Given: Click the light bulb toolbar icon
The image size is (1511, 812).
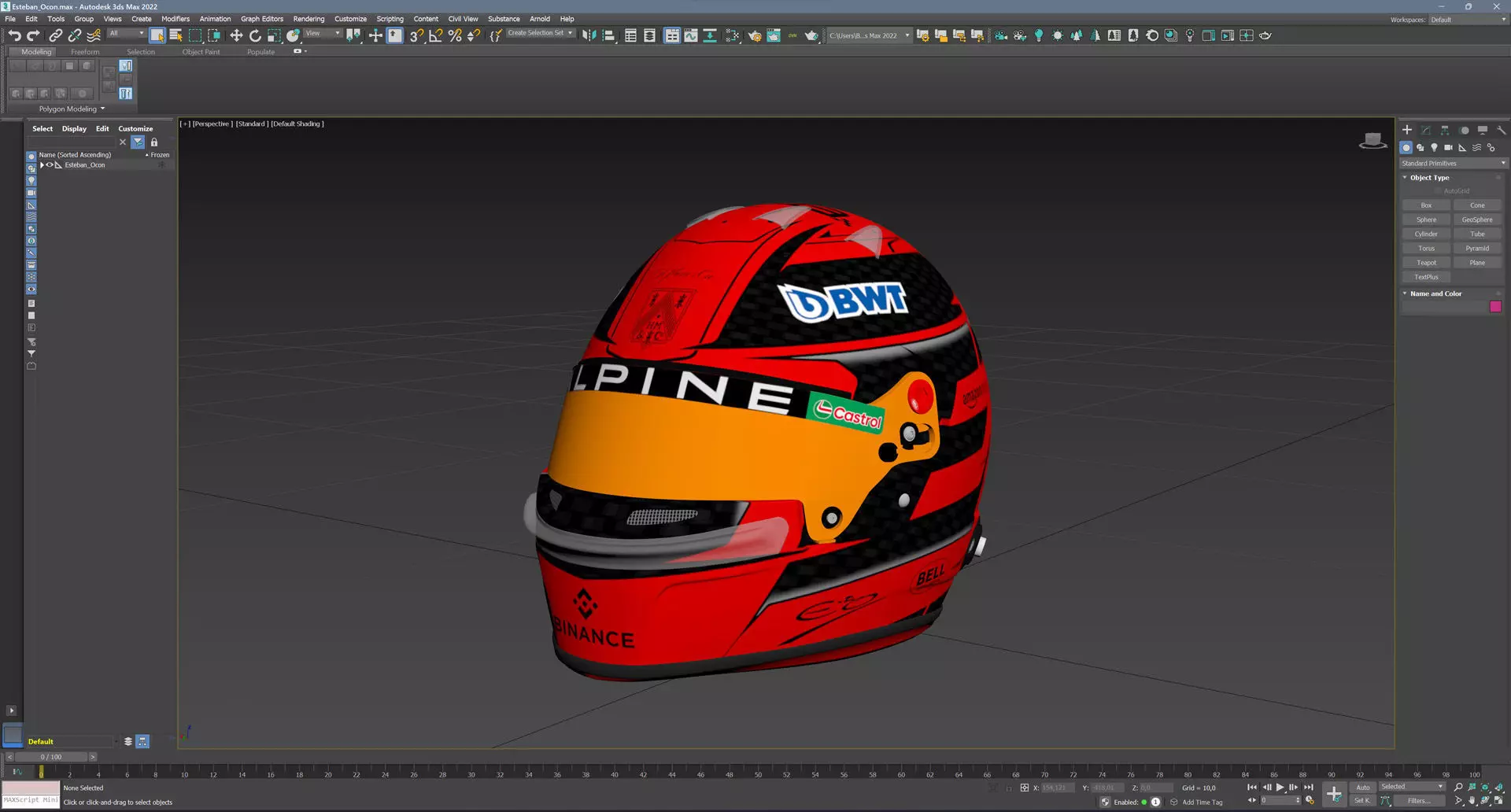Looking at the screenshot, I should point(1039,35).
